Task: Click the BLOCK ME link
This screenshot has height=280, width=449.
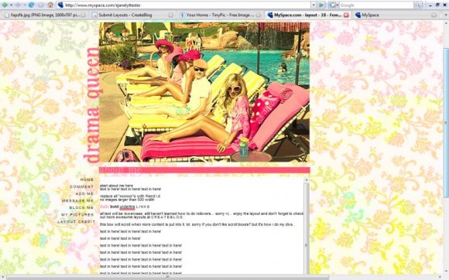Action: [x=81, y=207]
